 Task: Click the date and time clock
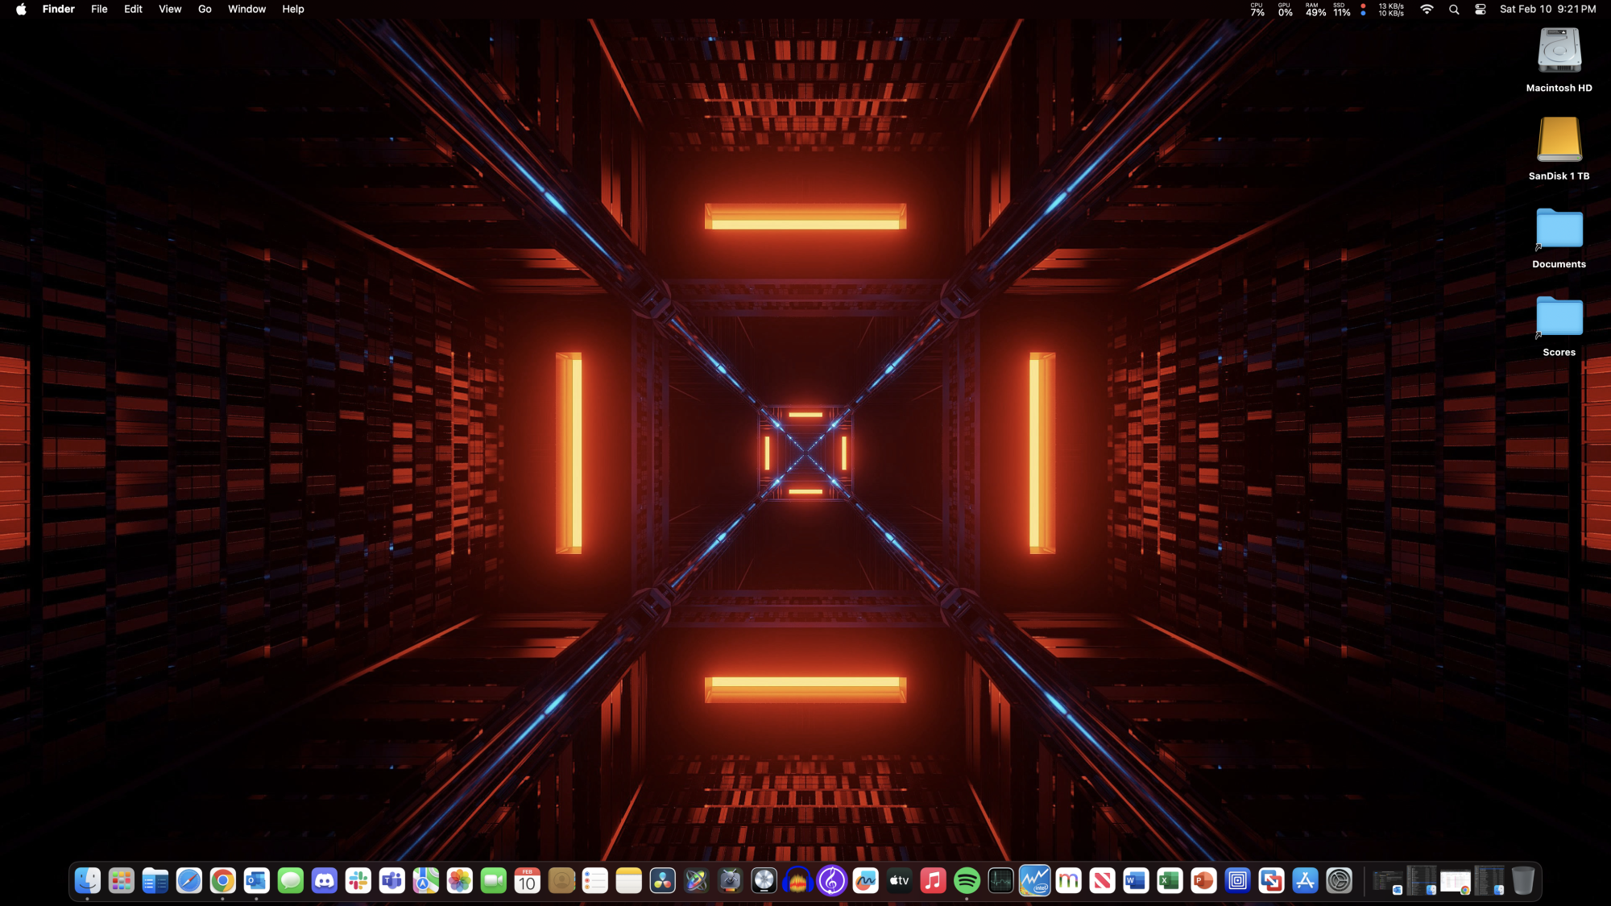coord(1547,9)
